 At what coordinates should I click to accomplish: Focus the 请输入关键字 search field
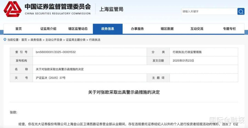point(209,12)
